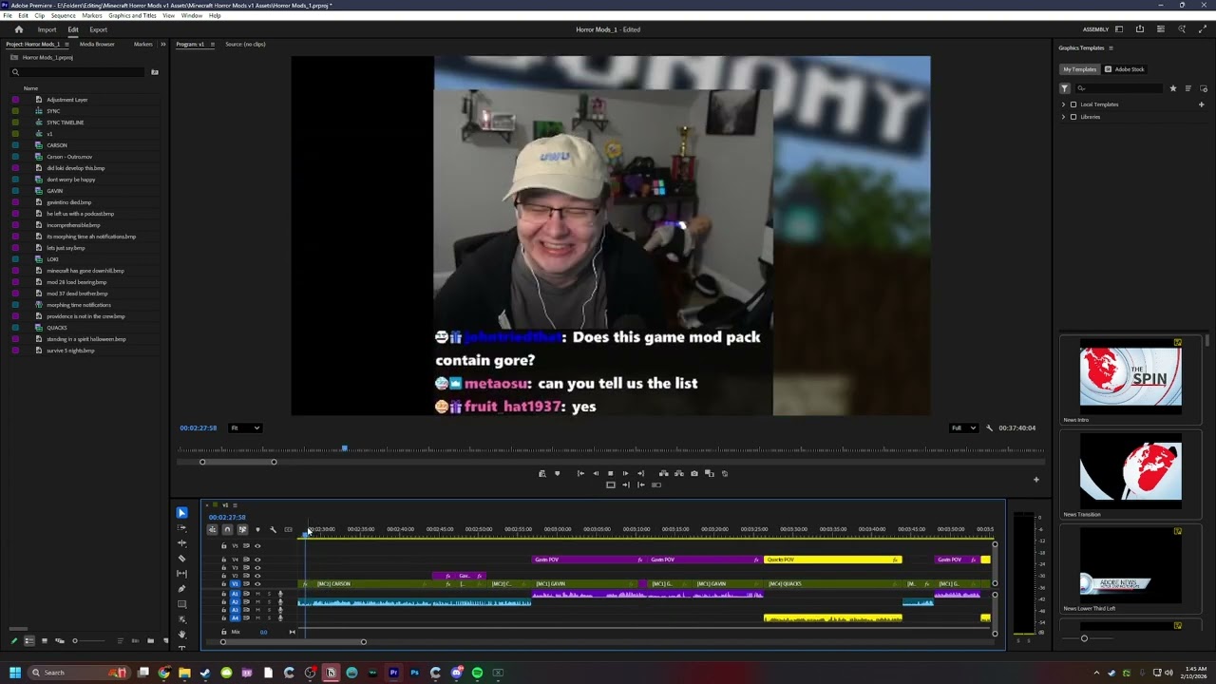Open the Sequence menu
Viewport: 1216px width, 684px height.
64,16
